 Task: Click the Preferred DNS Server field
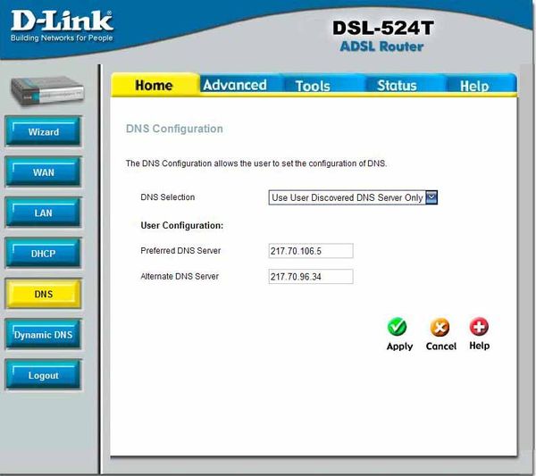(x=311, y=251)
